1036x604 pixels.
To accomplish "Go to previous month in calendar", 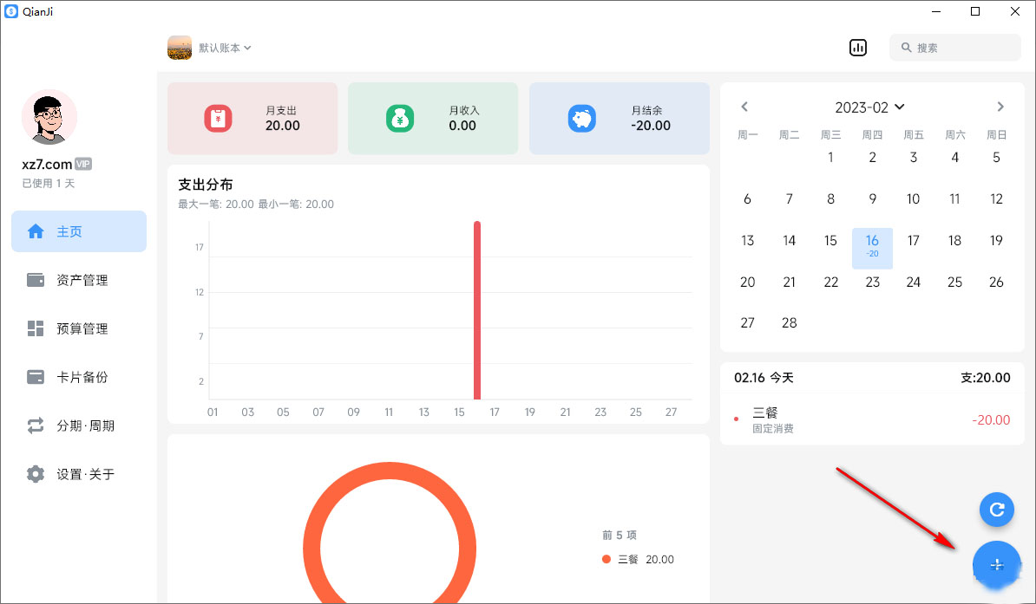I will (744, 107).
